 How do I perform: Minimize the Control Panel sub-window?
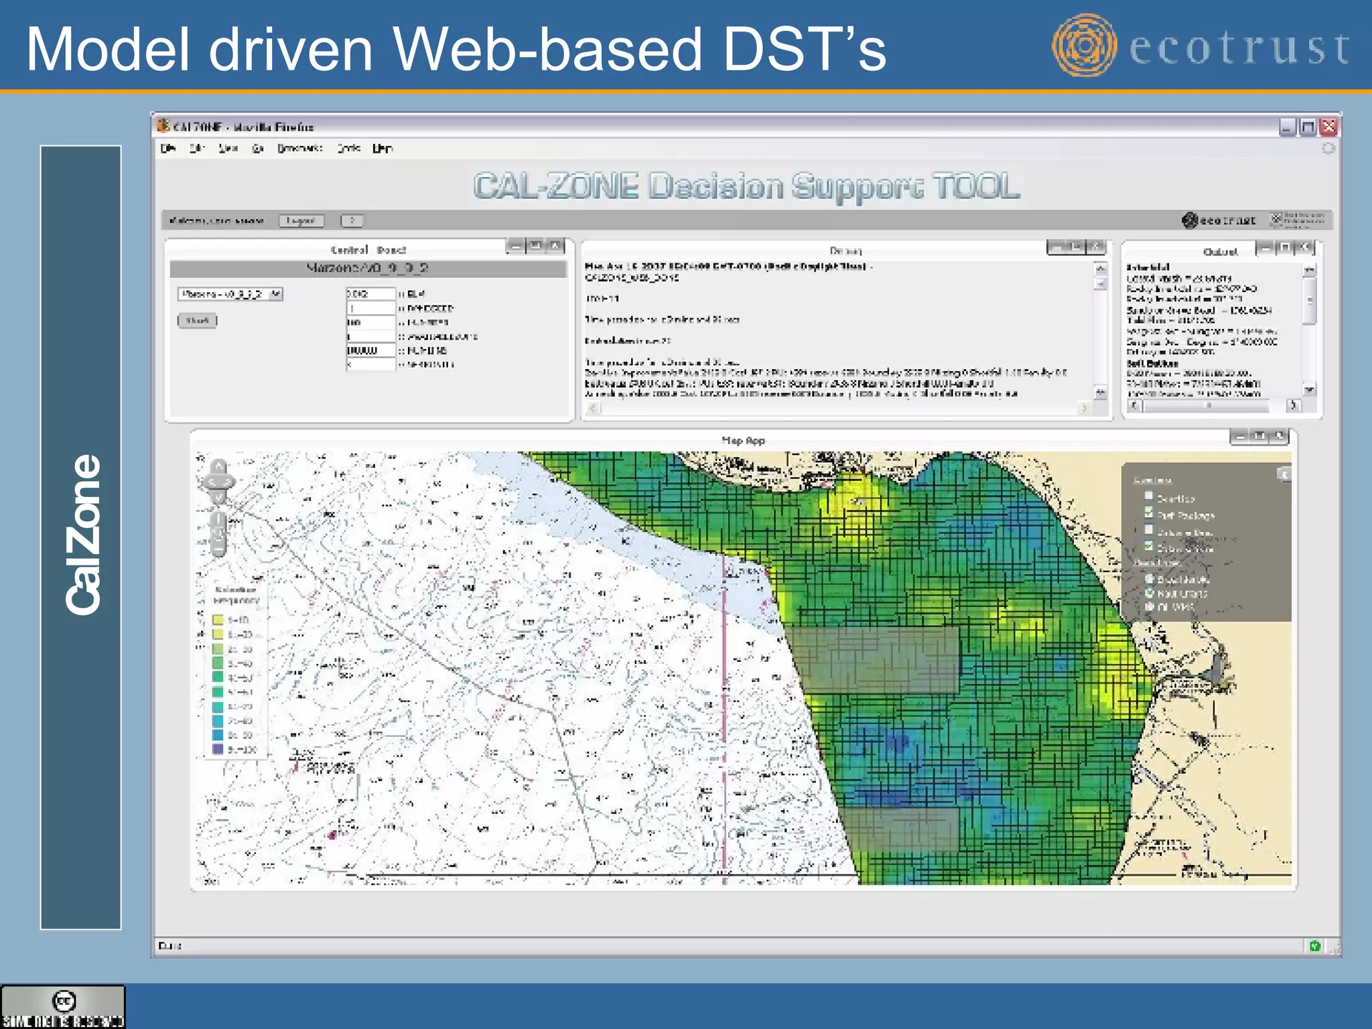coord(516,247)
